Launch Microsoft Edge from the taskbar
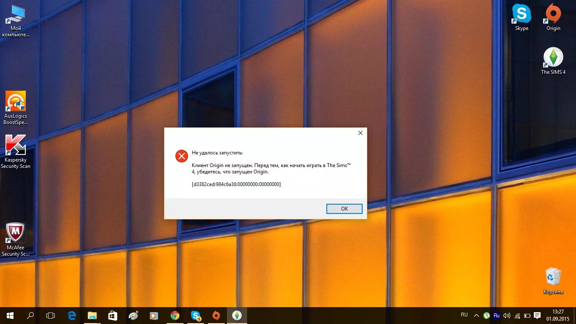This screenshot has height=324, width=576. 72,316
